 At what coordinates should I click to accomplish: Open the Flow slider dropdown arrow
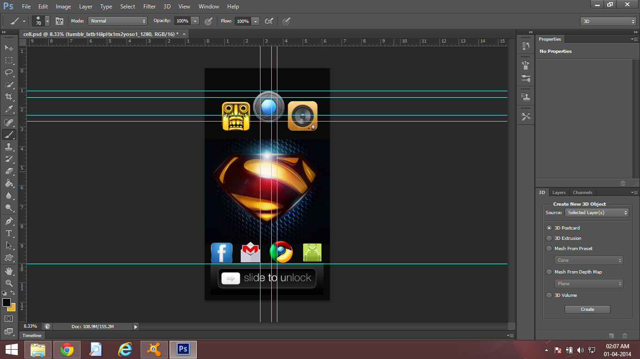(255, 21)
